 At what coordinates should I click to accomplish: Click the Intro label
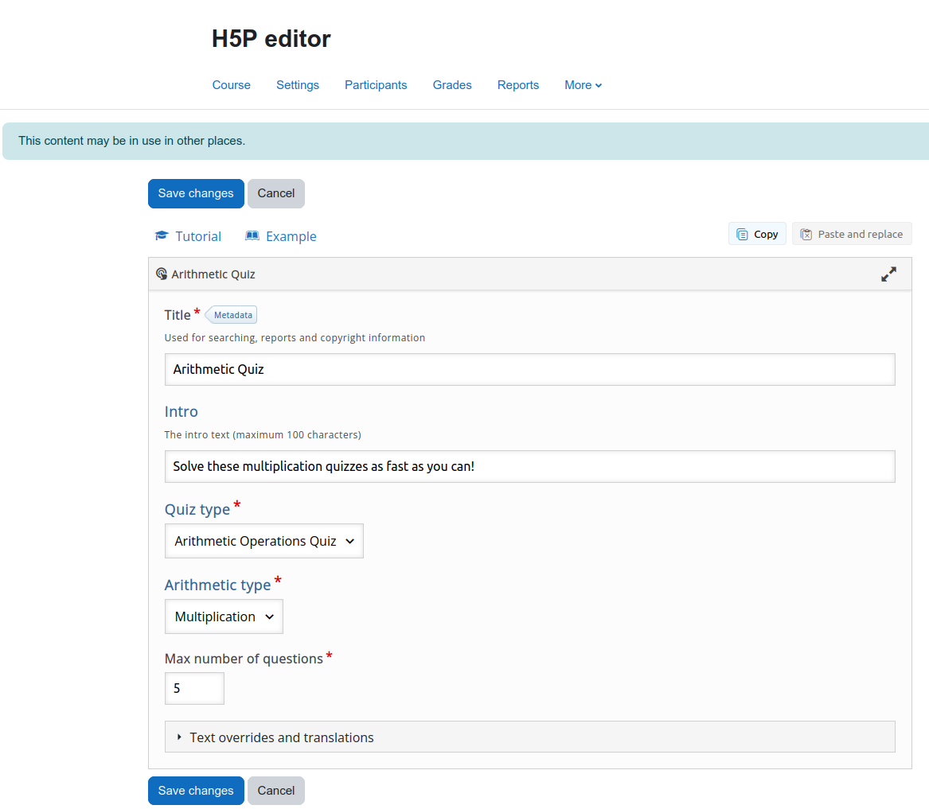click(x=182, y=411)
